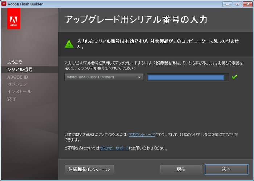Click the green checkmark next to the serial field
This screenshot has width=254, height=181.
[234, 77]
